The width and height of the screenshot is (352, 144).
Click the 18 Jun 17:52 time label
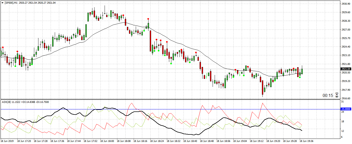[91, 141]
